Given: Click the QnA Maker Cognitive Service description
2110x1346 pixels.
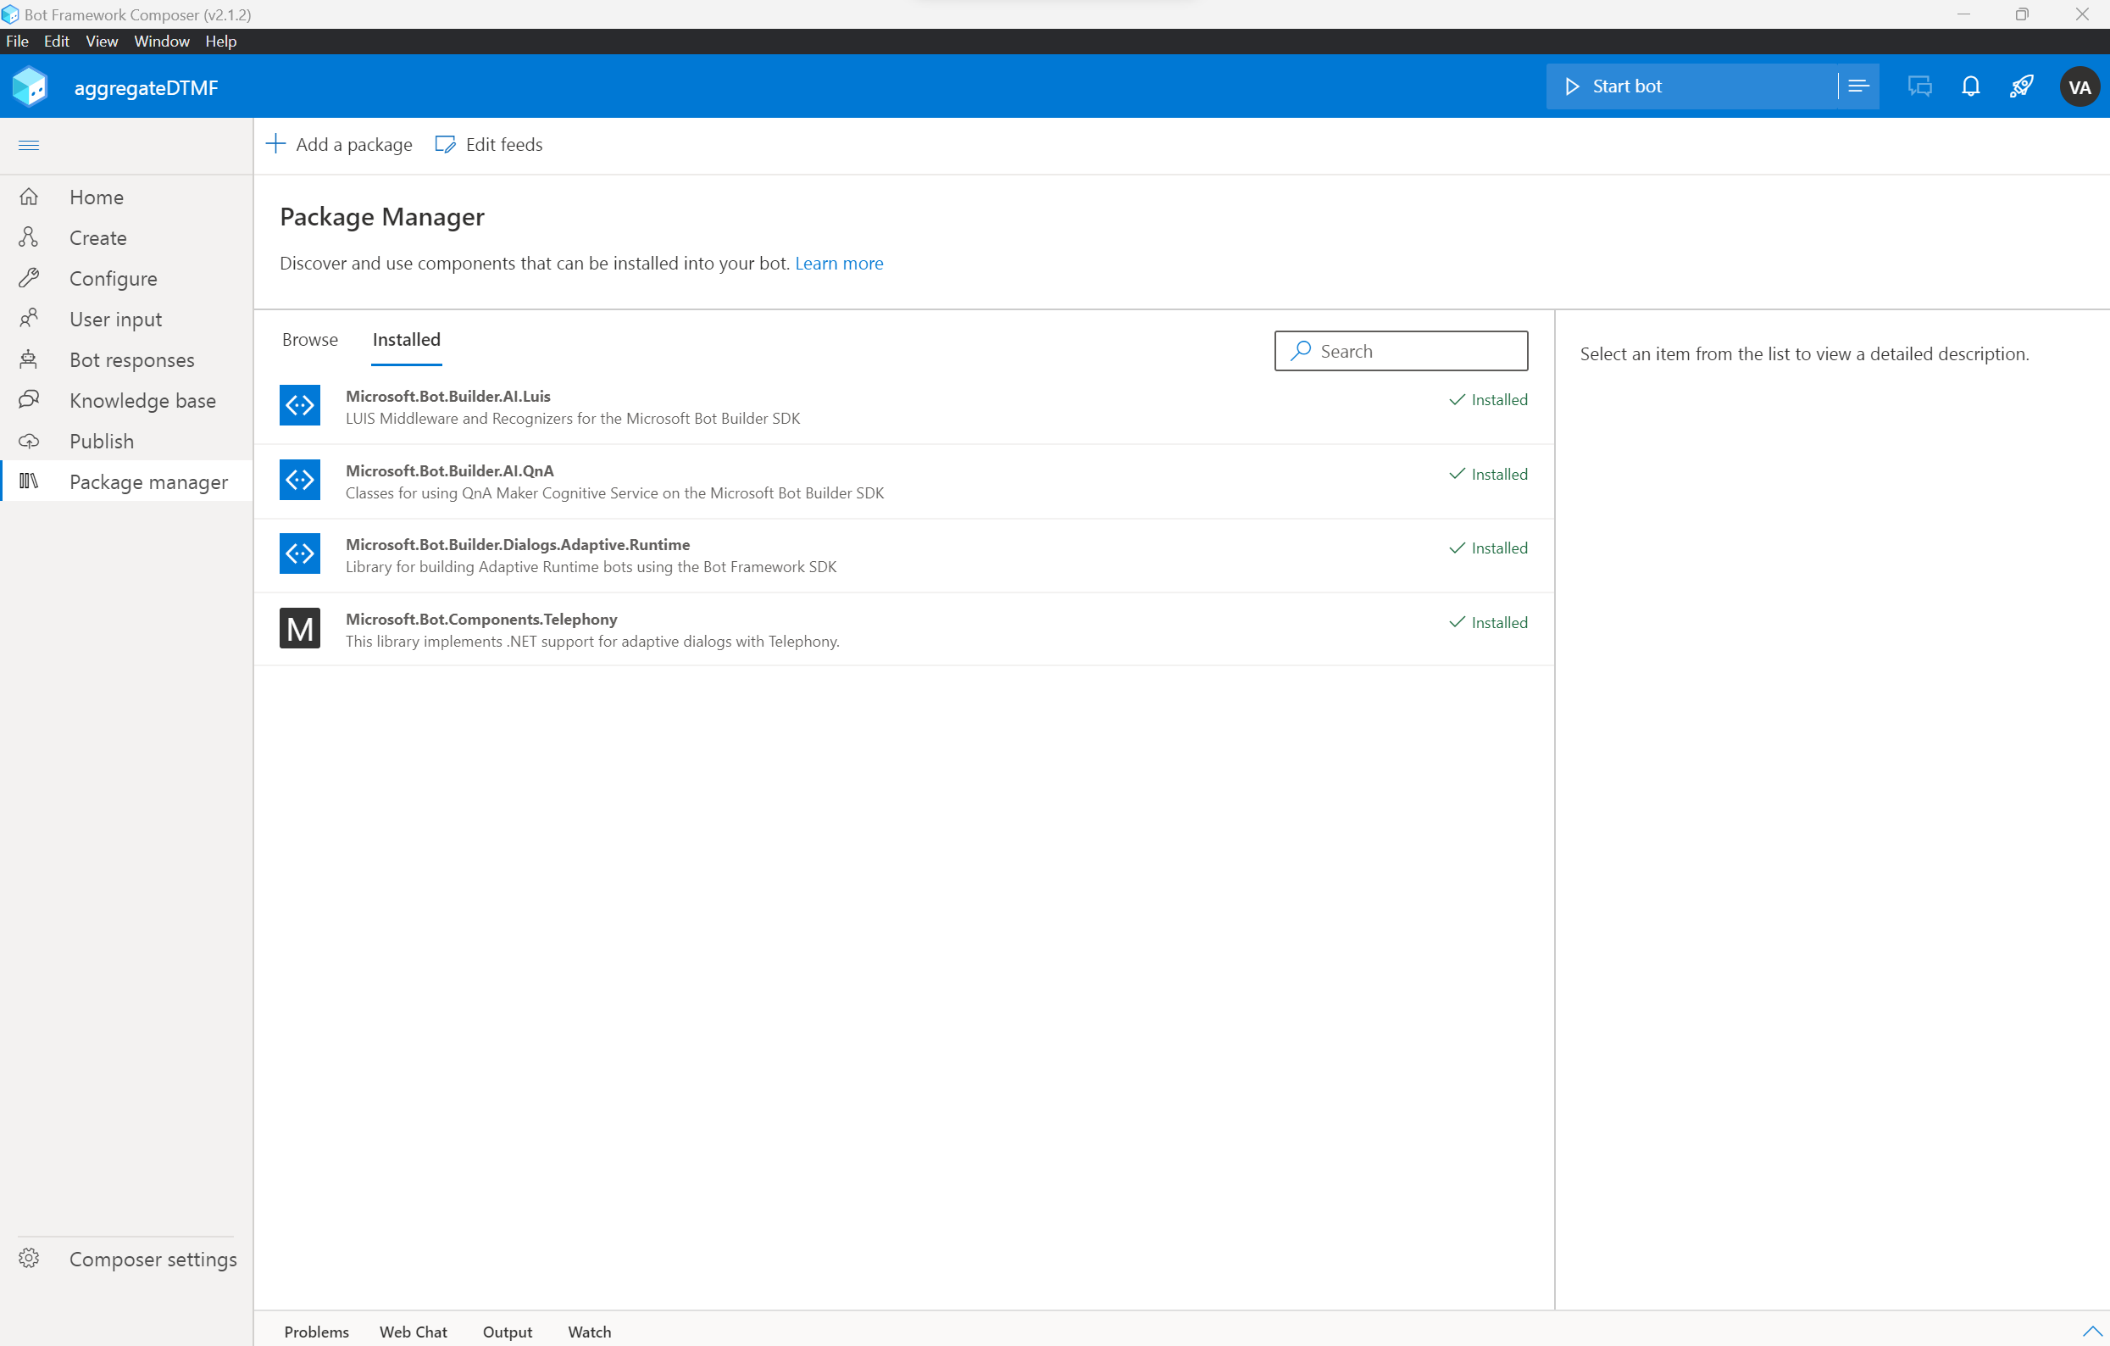Looking at the screenshot, I should (615, 492).
